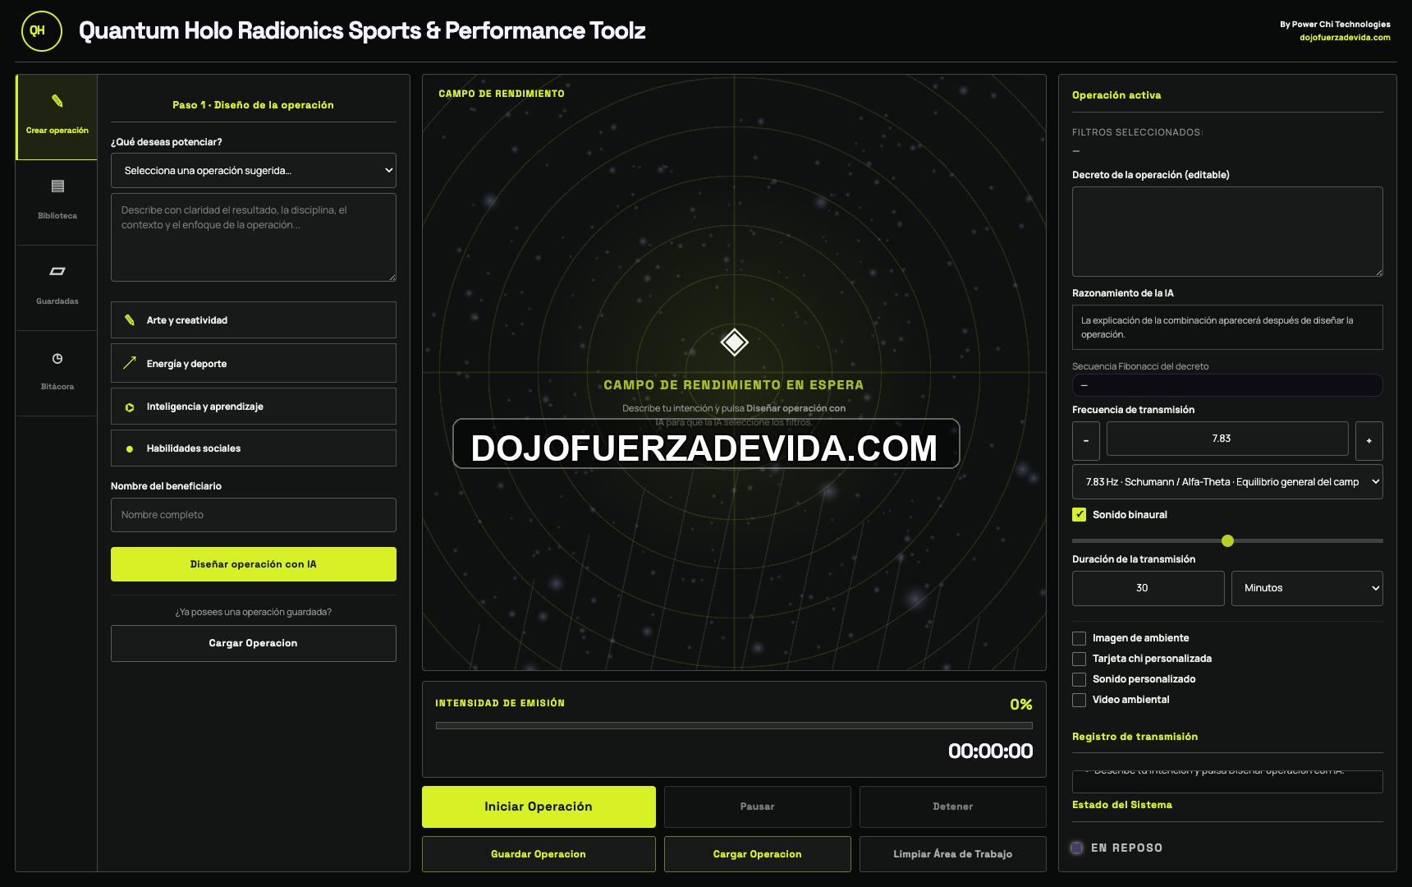This screenshot has width=1412, height=887.
Task: Click Cargar Operacion in the left panel
Action: point(254,643)
